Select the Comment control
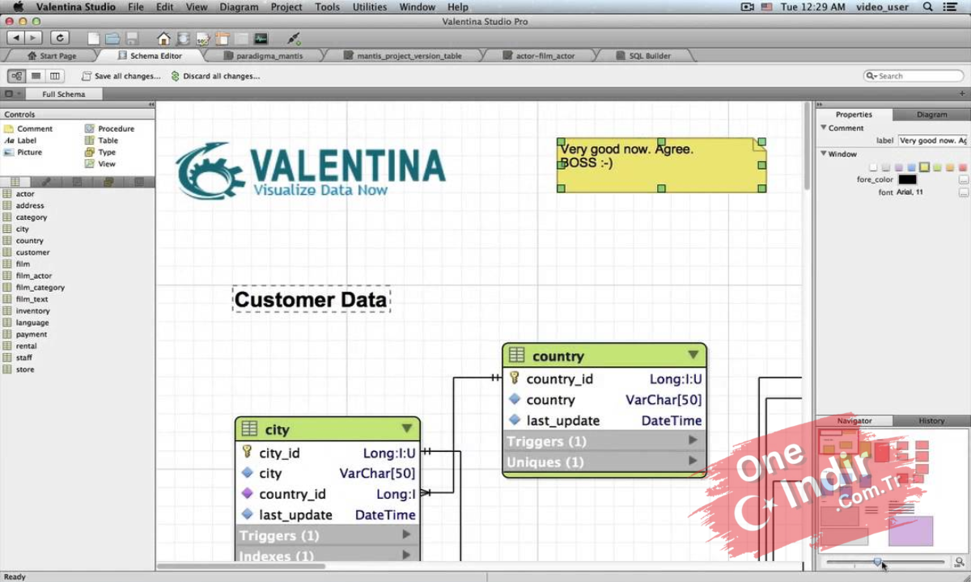This screenshot has width=971, height=582. (28, 129)
